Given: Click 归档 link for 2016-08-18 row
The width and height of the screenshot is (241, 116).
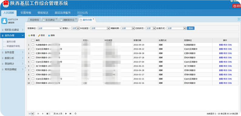Looking at the screenshot, I should pos(230,53).
